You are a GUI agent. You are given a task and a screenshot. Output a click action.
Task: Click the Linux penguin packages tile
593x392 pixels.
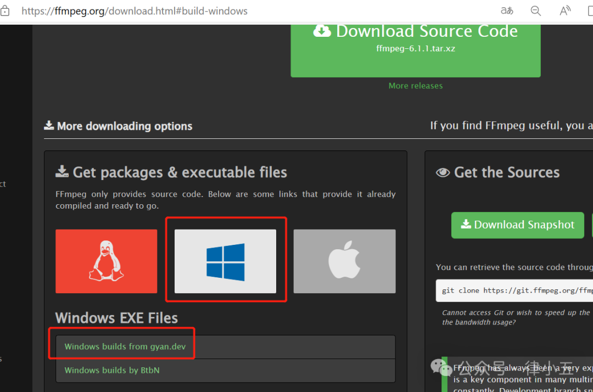[x=107, y=261]
